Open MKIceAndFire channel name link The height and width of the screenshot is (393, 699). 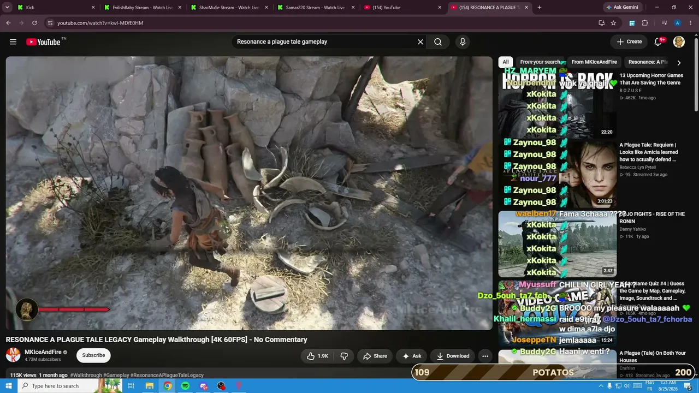coord(43,352)
